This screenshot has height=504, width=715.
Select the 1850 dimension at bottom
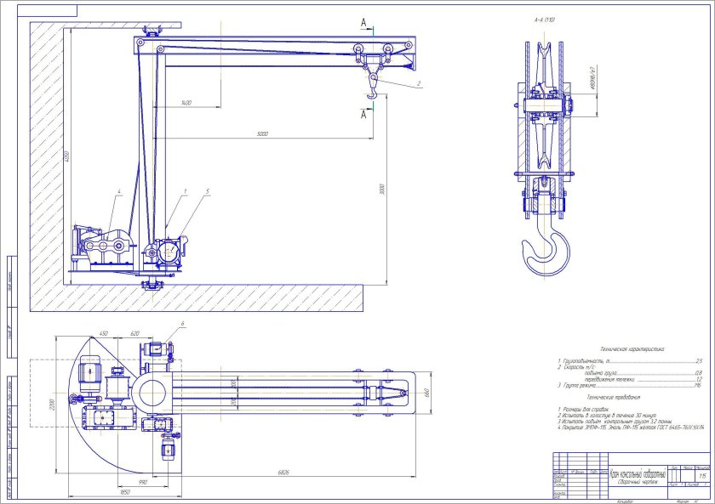point(125,492)
